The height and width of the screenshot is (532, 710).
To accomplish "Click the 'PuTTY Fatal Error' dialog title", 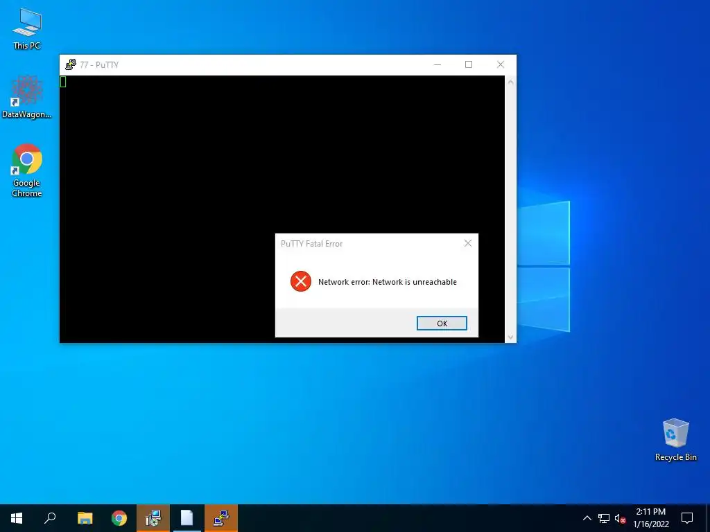I will 311,244.
